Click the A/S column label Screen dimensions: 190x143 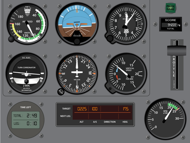tap(95, 122)
